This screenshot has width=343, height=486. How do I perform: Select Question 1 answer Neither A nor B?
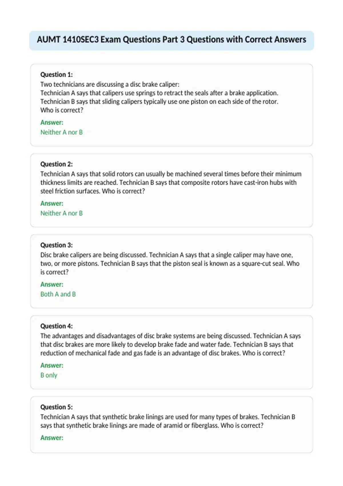point(61,132)
